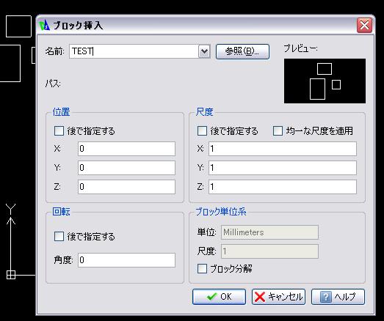
Task: Click the disabled 単位 Millimeters field
Action: point(269,232)
